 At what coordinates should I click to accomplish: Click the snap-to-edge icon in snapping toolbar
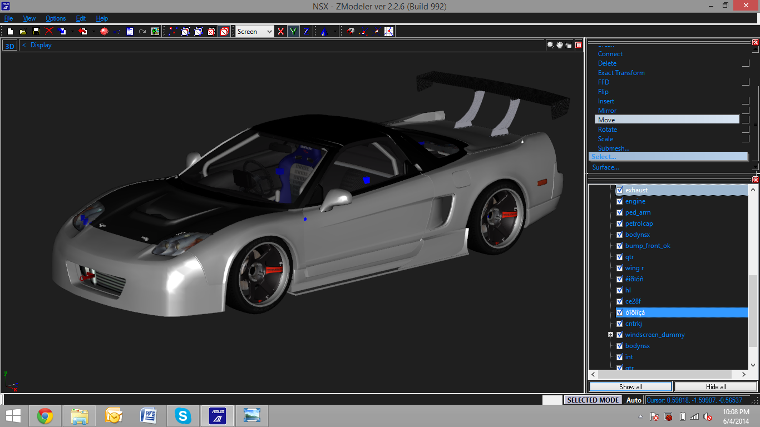pos(376,32)
